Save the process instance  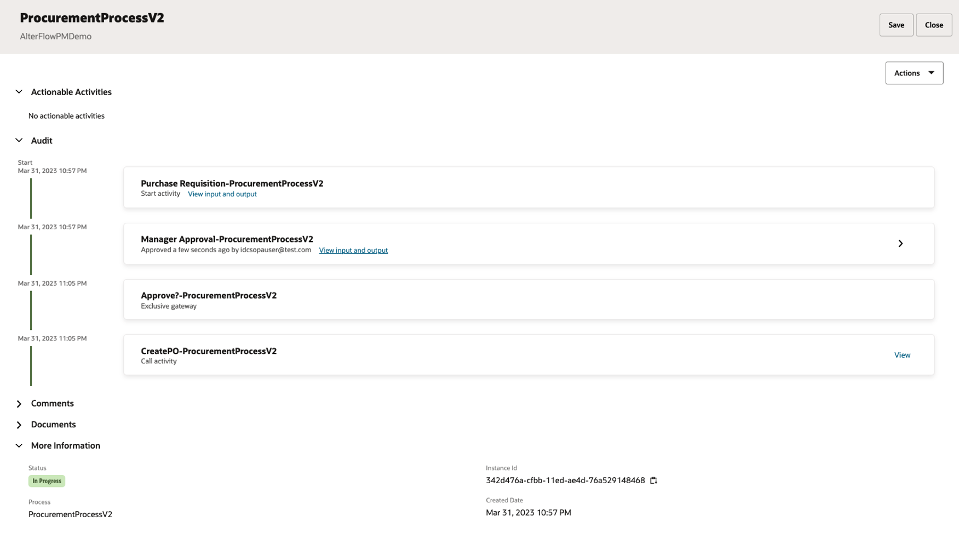point(896,25)
